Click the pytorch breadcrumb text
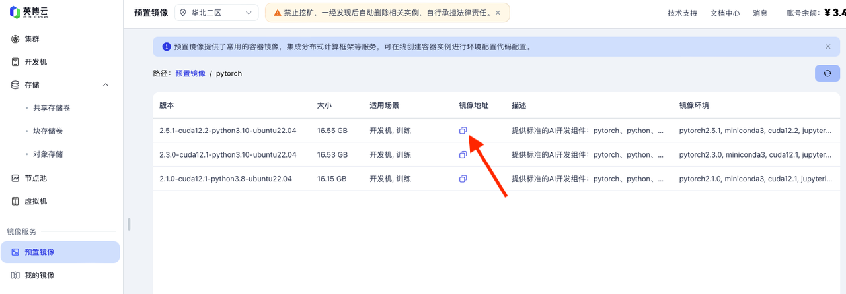The height and width of the screenshot is (294, 846). coord(229,74)
